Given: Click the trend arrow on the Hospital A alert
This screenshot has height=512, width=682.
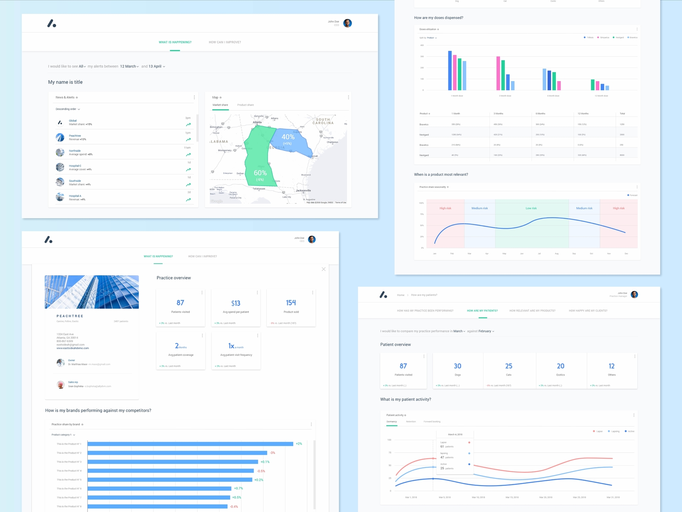Looking at the screenshot, I should pos(188,200).
